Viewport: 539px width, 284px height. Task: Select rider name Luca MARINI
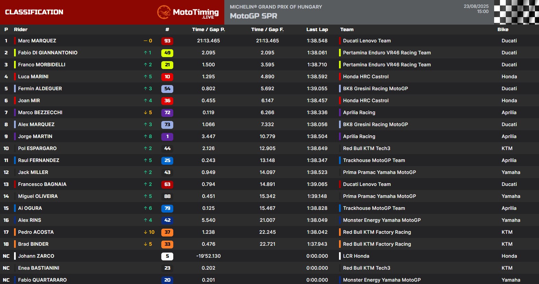coord(33,77)
